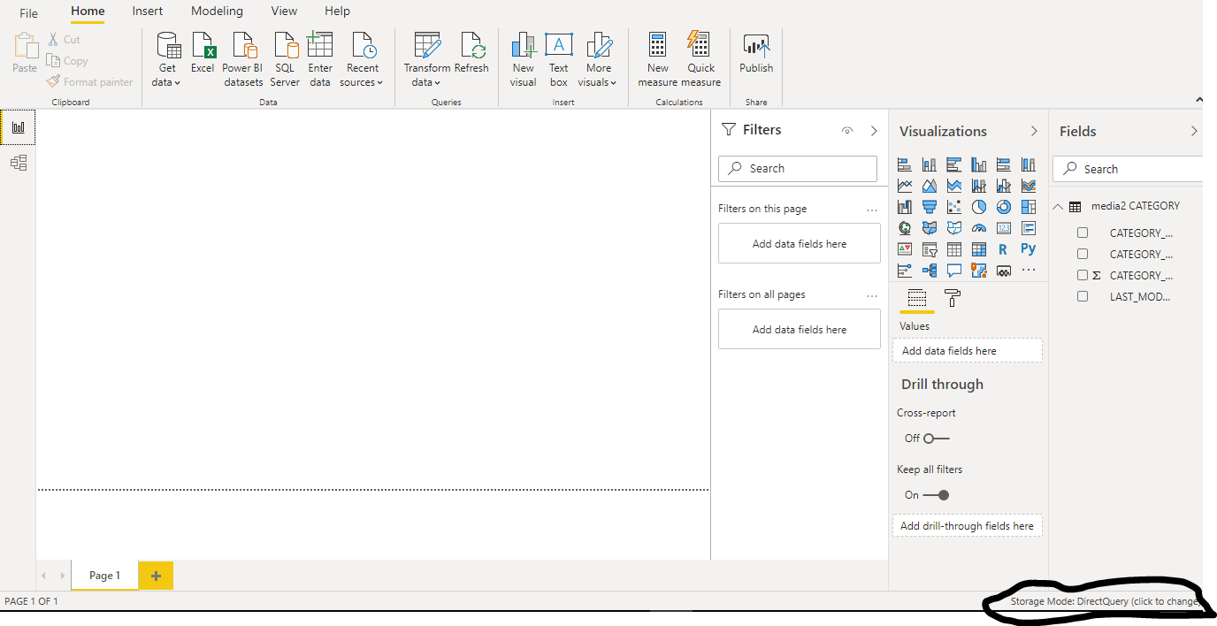Viewport: 1217px width, 626px height.
Task: Insert the Decomposition tree visual
Action: pyautogui.click(x=929, y=271)
